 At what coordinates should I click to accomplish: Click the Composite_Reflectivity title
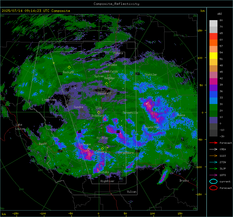coord(116,4)
